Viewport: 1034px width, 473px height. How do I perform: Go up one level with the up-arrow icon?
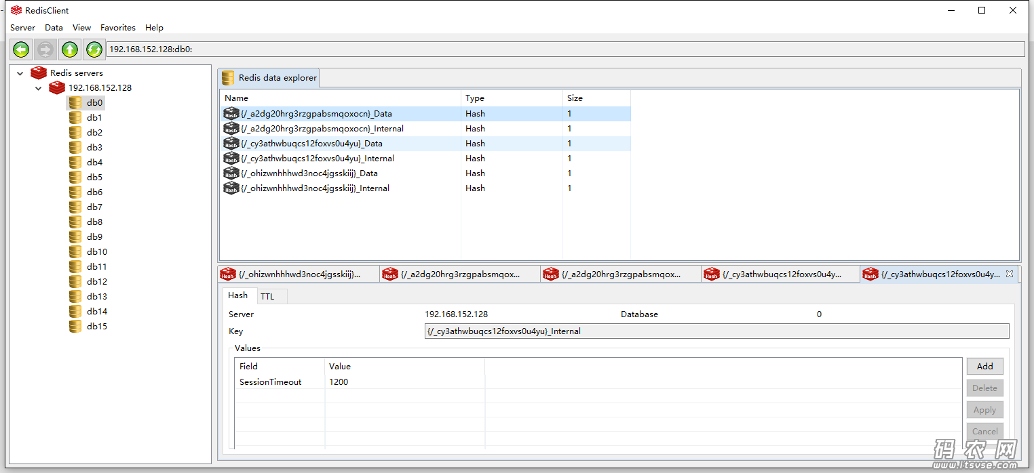coord(70,49)
